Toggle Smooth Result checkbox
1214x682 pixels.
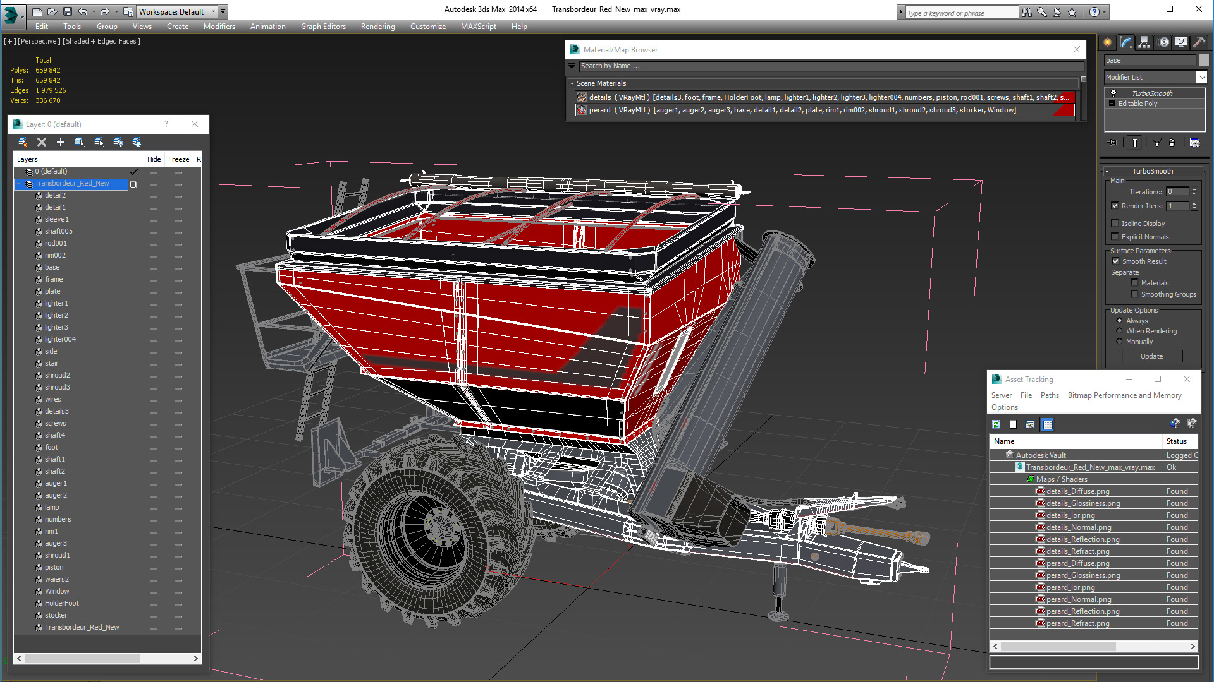(1116, 261)
